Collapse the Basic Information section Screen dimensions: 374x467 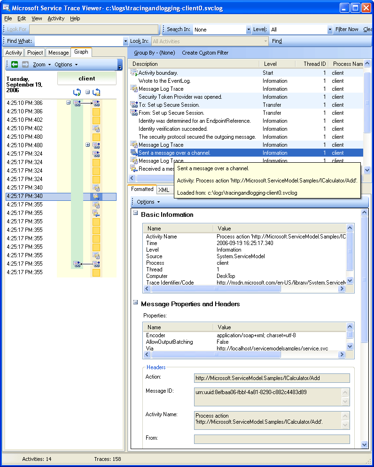click(135, 213)
